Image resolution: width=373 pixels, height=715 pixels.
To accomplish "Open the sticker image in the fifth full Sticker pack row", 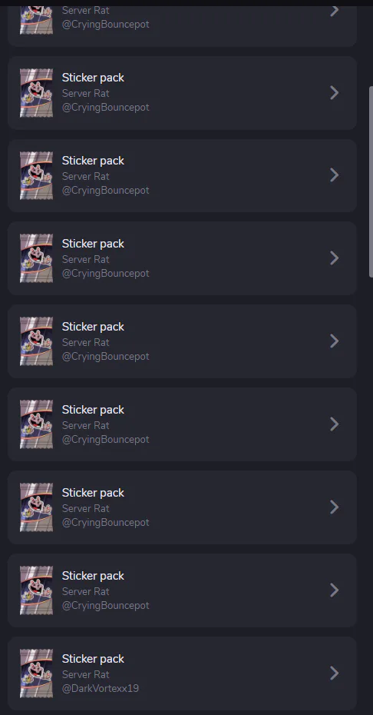I will tap(36, 424).
